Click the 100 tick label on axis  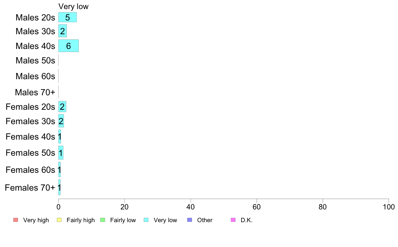[389, 207]
